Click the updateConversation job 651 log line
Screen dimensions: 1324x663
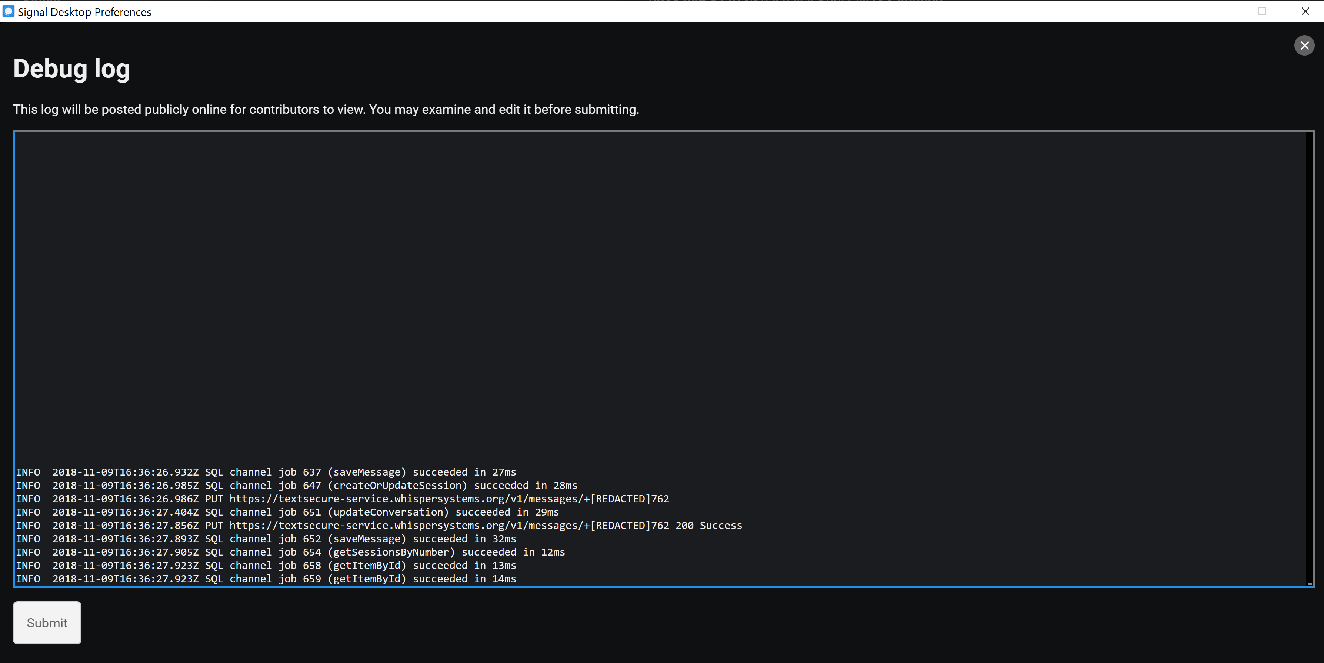point(287,512)
